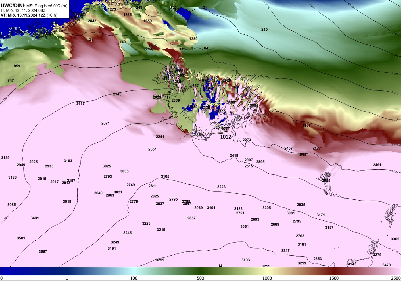This screenshot has width=401, height=281.
Task: Click the 100 label on the color legend
Action: tap(134, 278)
